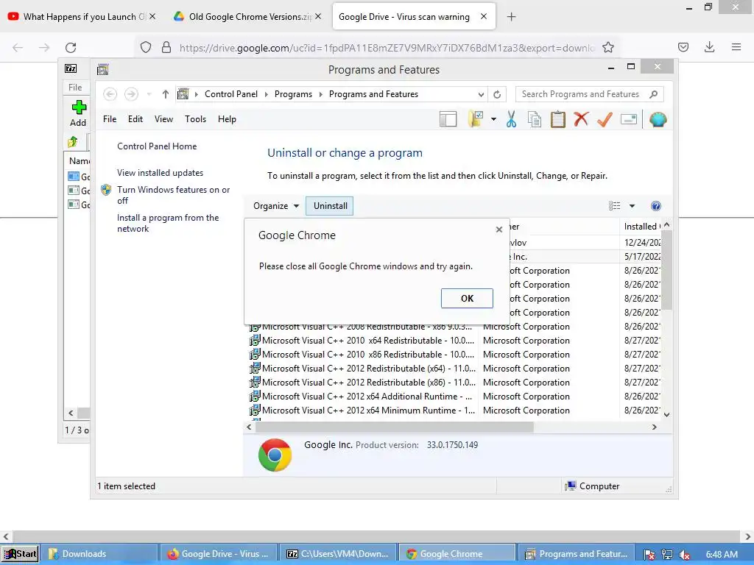754x565 pixels.
Task: Click the Paste clipboard icon
Action: (558, 119)
